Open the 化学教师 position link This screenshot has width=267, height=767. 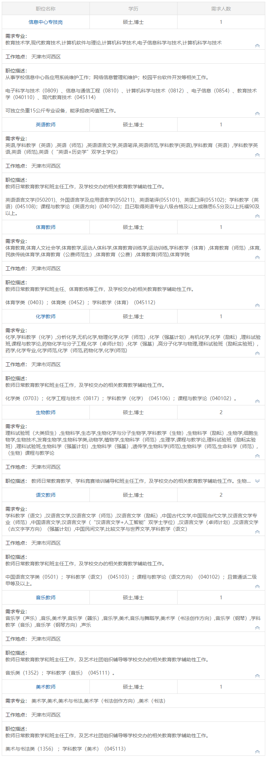(45, 316)
